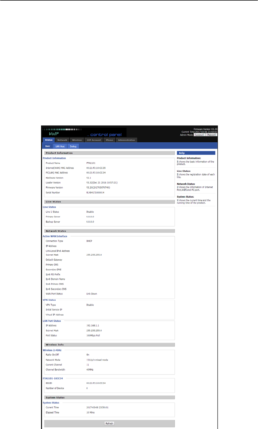Go to the SIP Account tab

point(94,140)
